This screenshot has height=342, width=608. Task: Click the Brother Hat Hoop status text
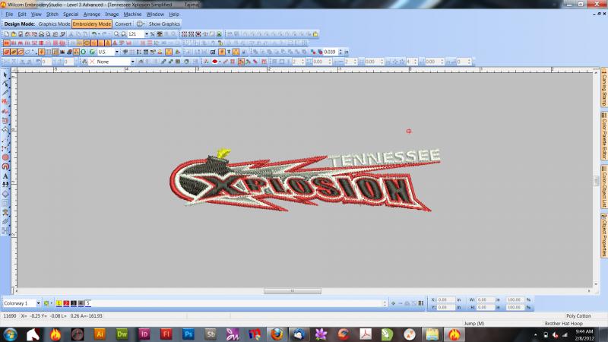pos(563,324)
